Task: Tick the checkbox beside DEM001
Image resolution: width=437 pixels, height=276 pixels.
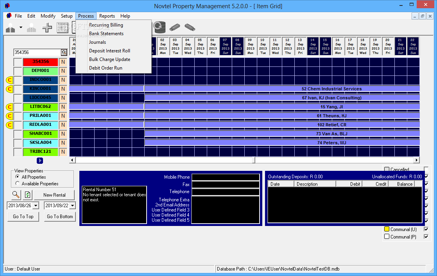Action: (18, 71)
